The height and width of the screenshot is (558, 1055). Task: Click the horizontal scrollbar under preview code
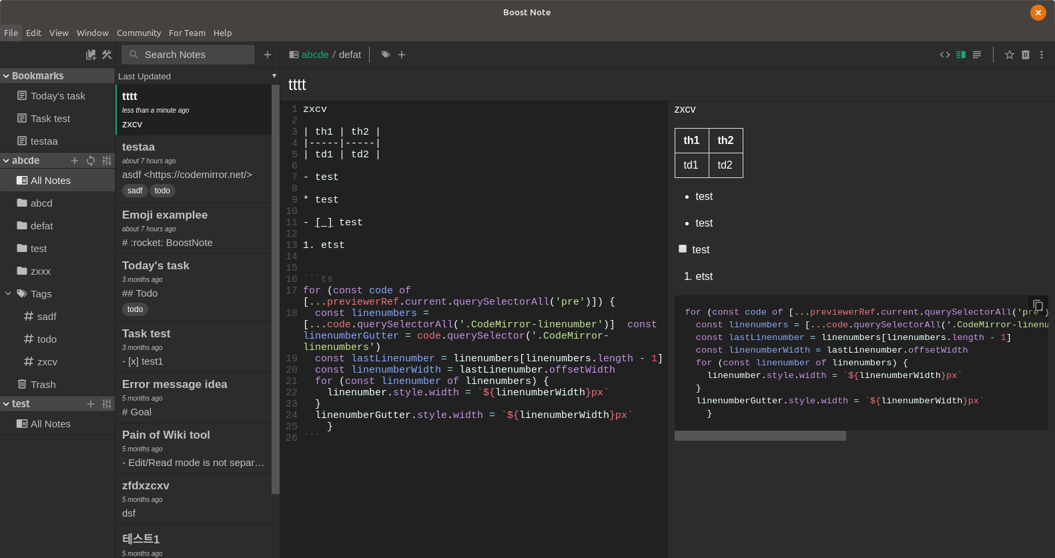pyautogui.click(x=760, y=435)
